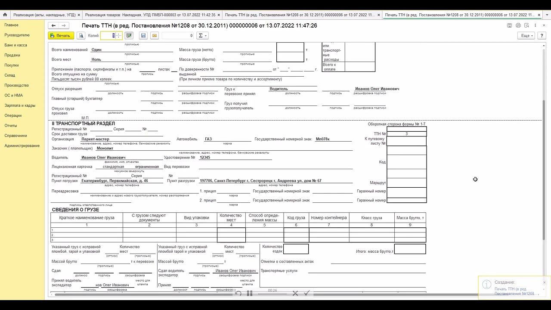This screenshot has width=551, height=310.
Task: Click the info icon in Создание notification
Action: pyautogui.click(x=487, y=285)
